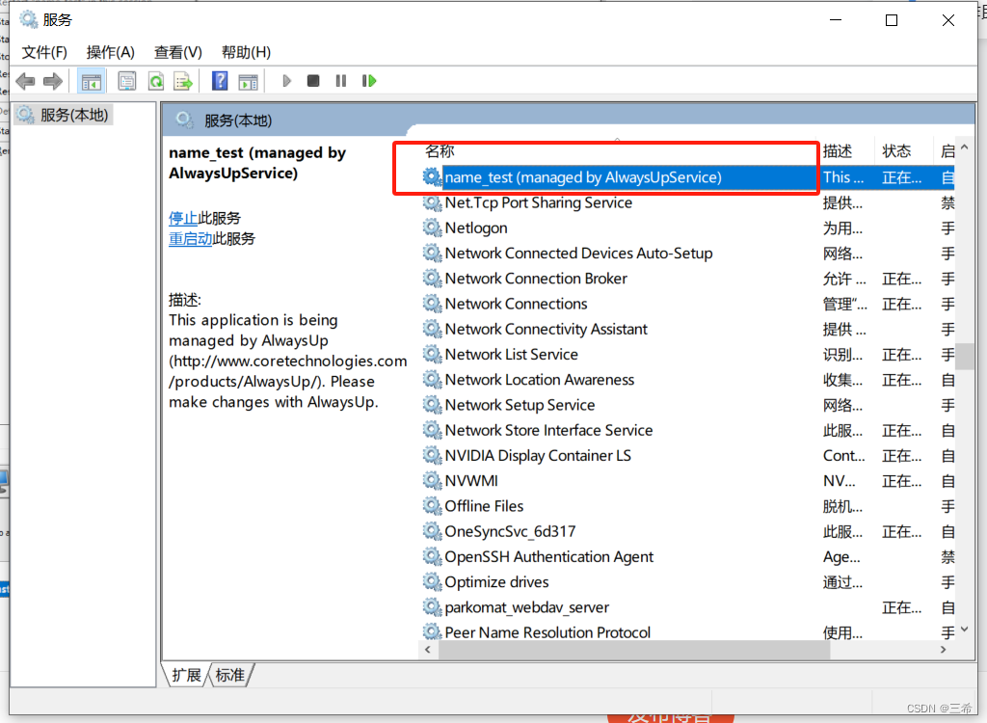Viewport: 987px width, 723px height.
Task: Click the Services app icon in title bar
Action: (x=29, y=19)
